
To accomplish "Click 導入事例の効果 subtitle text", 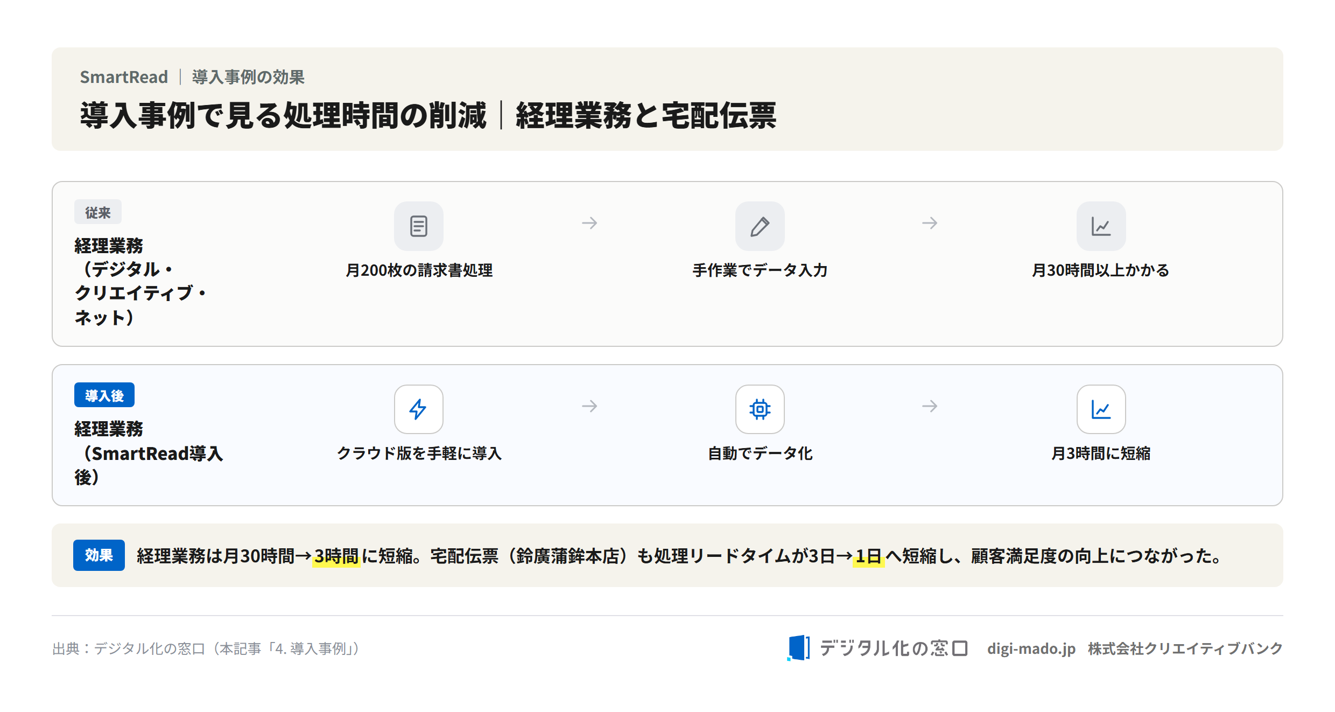I will click(248, 77).
